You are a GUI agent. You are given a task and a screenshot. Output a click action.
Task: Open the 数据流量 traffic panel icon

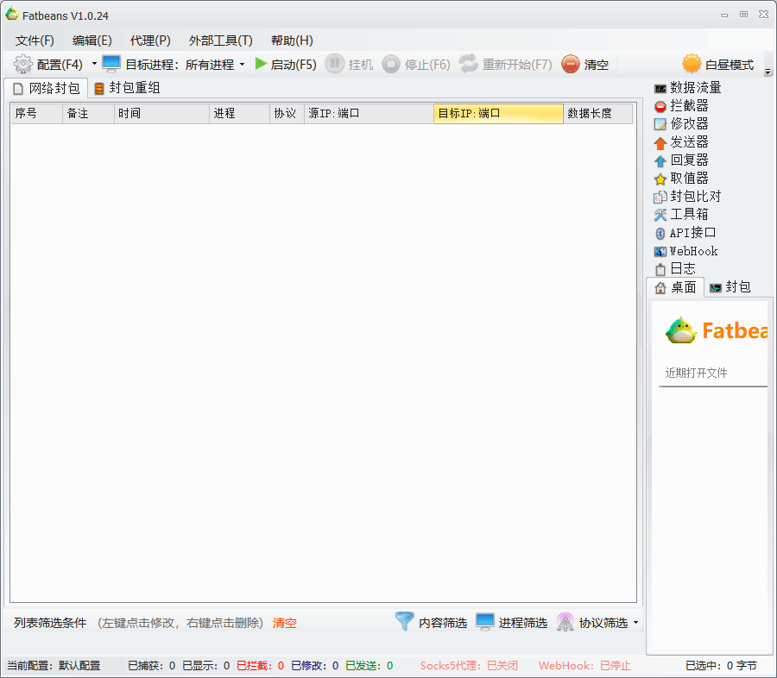point(660,89)
